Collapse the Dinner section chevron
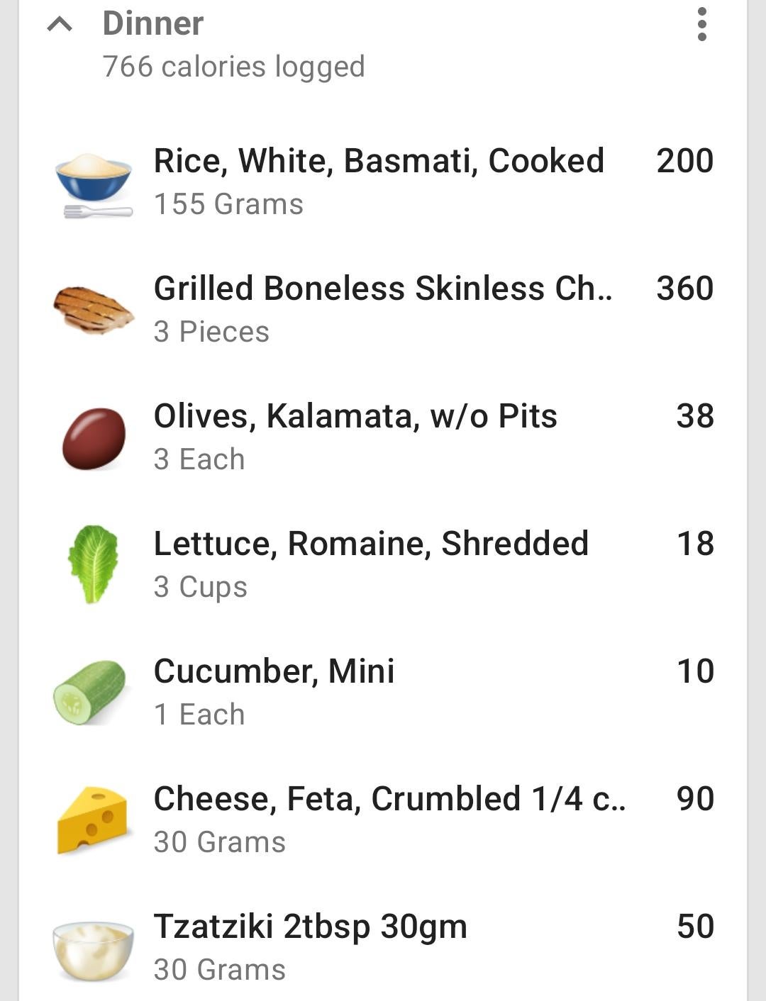The height and width of the screenshot is (1001, 766). [60, 25]
